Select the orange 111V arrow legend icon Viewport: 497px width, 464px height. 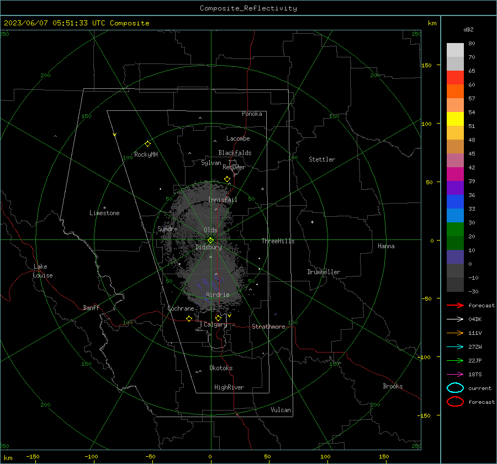(455, 333)
